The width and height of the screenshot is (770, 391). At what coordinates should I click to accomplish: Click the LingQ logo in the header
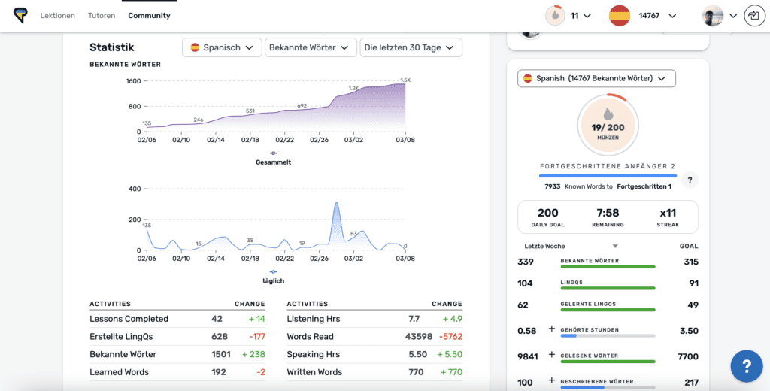[x=20, y=15]
